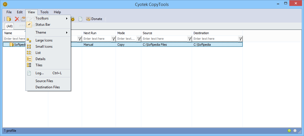
Task: Click the red X delete icon
Action: pos(17,19)
